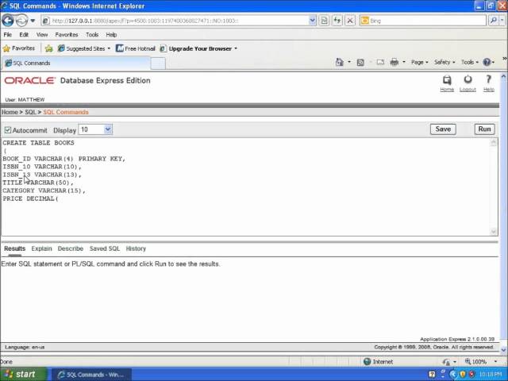
Task: Open the recent pages dropdown arrow
Action: tap(33, 21)
